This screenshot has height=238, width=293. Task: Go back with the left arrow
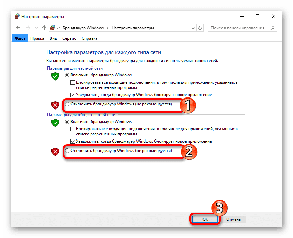click(x=18, y=28)
